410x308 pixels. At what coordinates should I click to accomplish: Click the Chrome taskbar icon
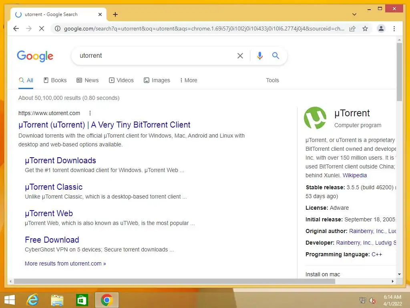(x=107, y=300)
